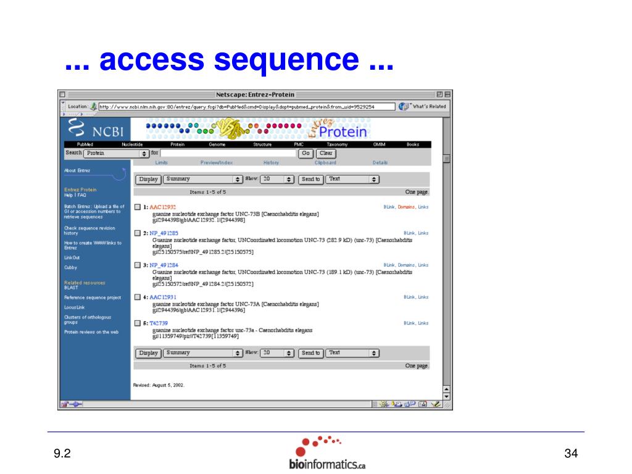Click the bottom Display button
This screenshot has width=632, height=474.
tap(148, 353)
